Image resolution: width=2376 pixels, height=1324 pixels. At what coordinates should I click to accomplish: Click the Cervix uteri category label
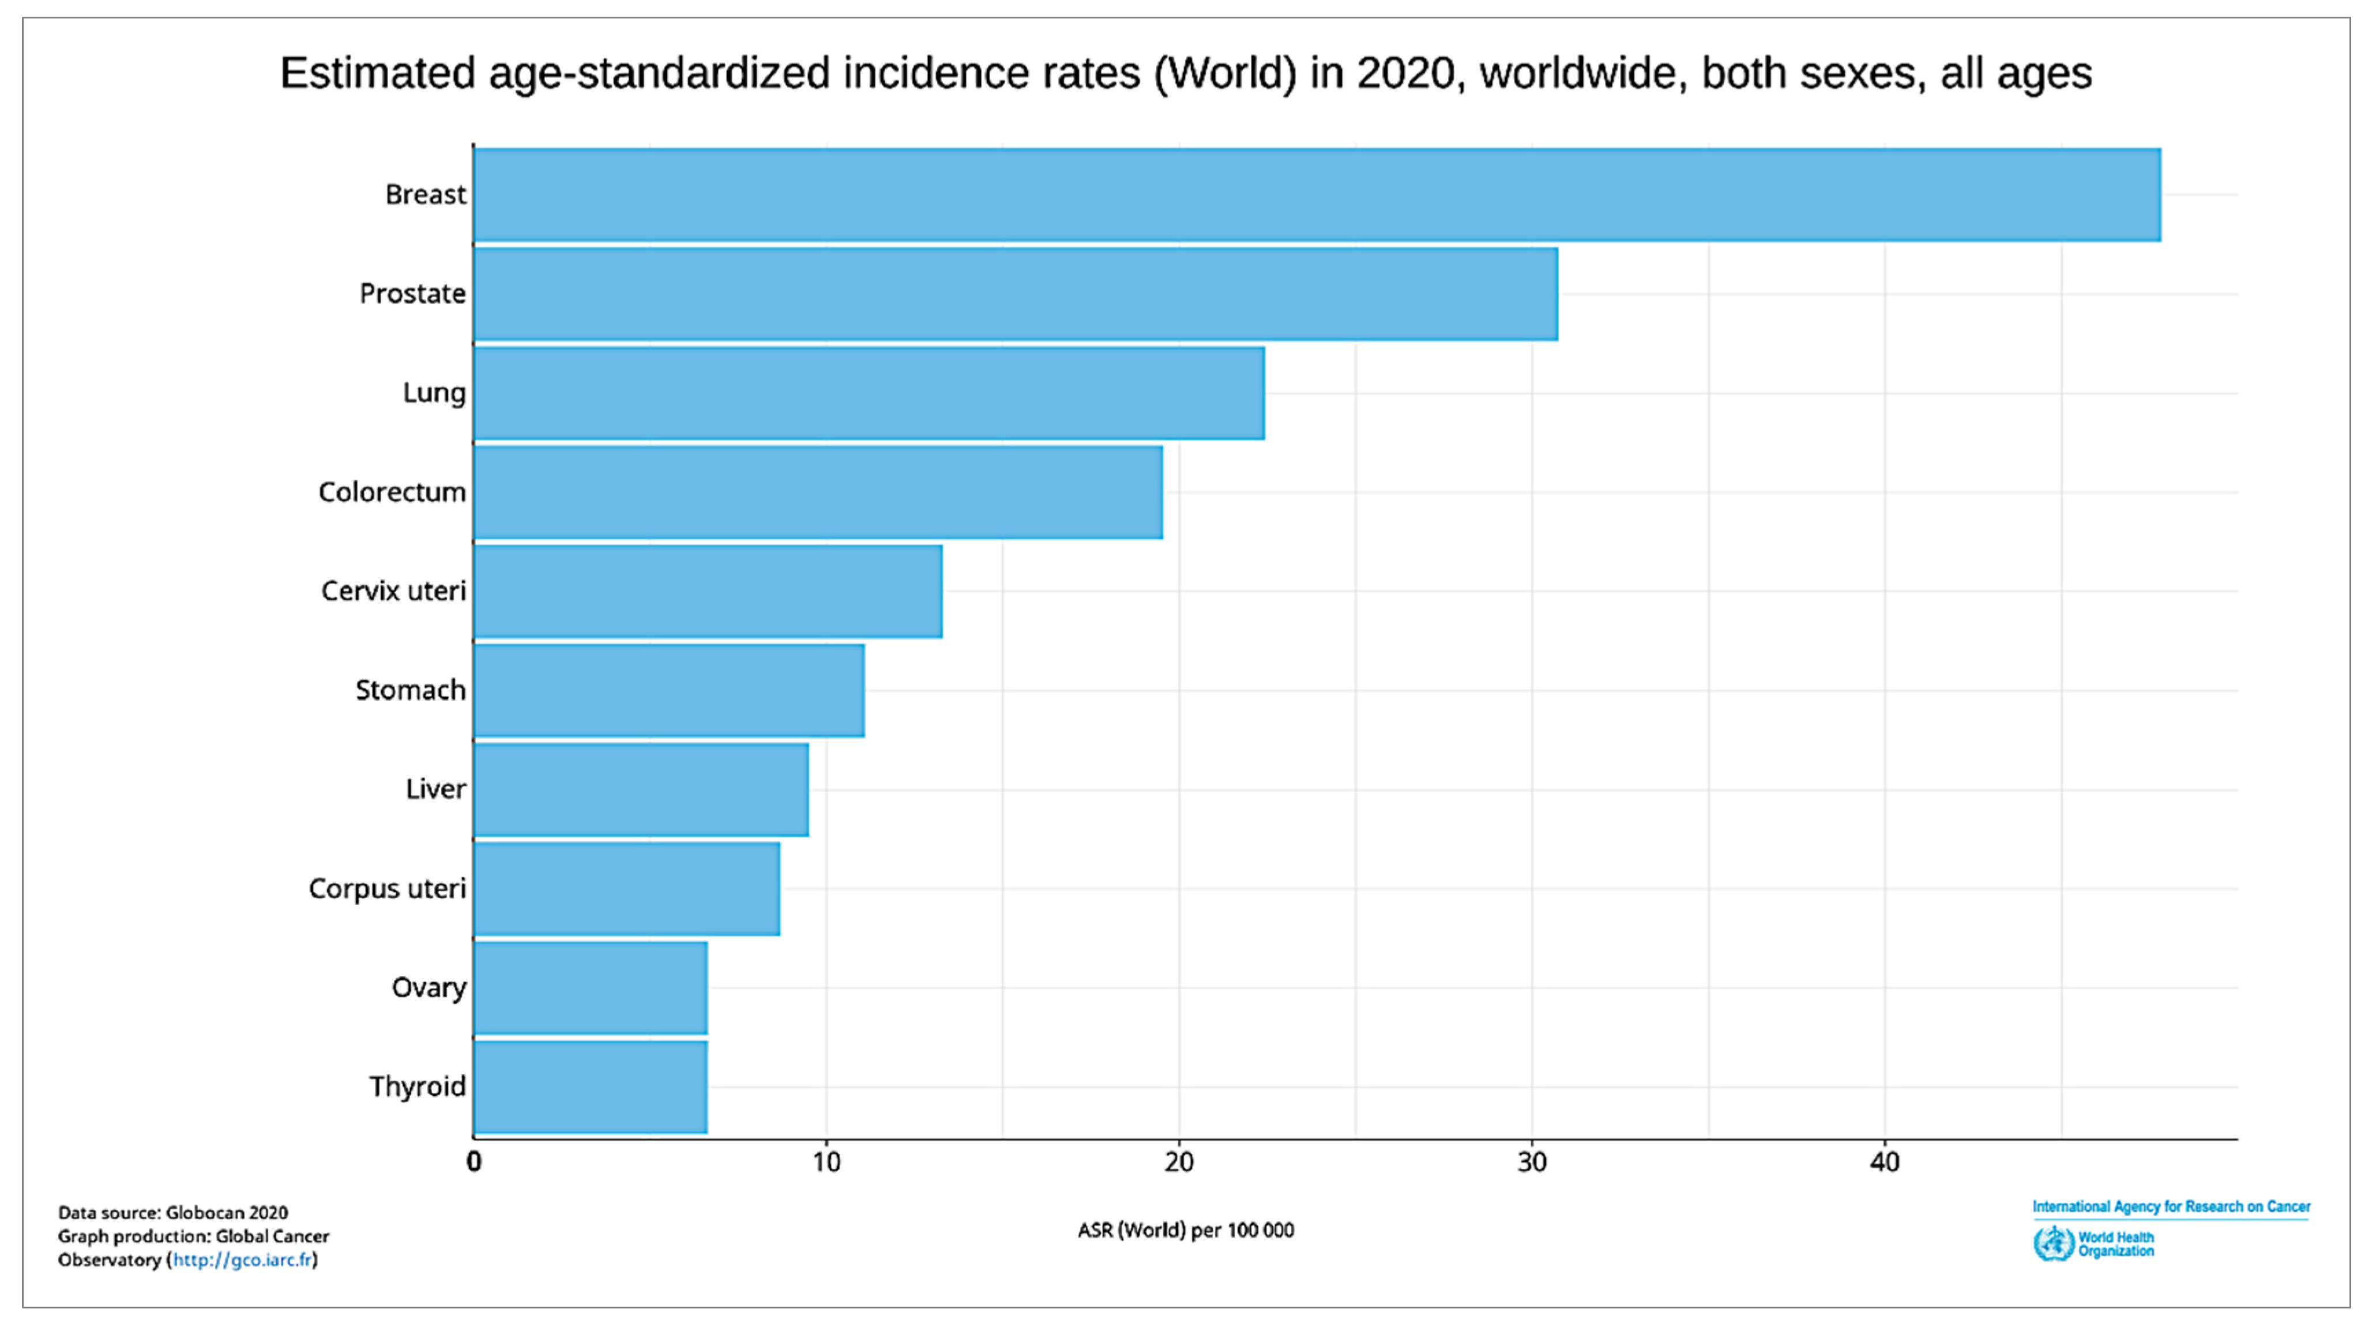pyautogui.click(x=393, y=591)
